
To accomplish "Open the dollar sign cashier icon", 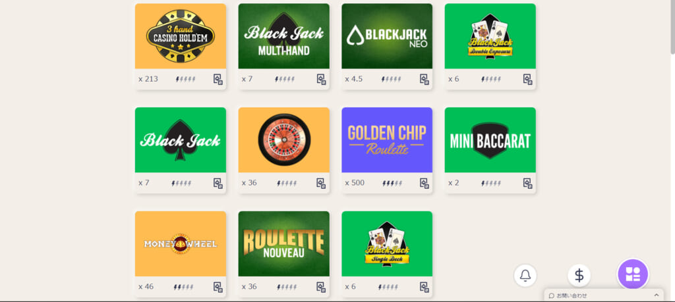I will click(579, 276).
